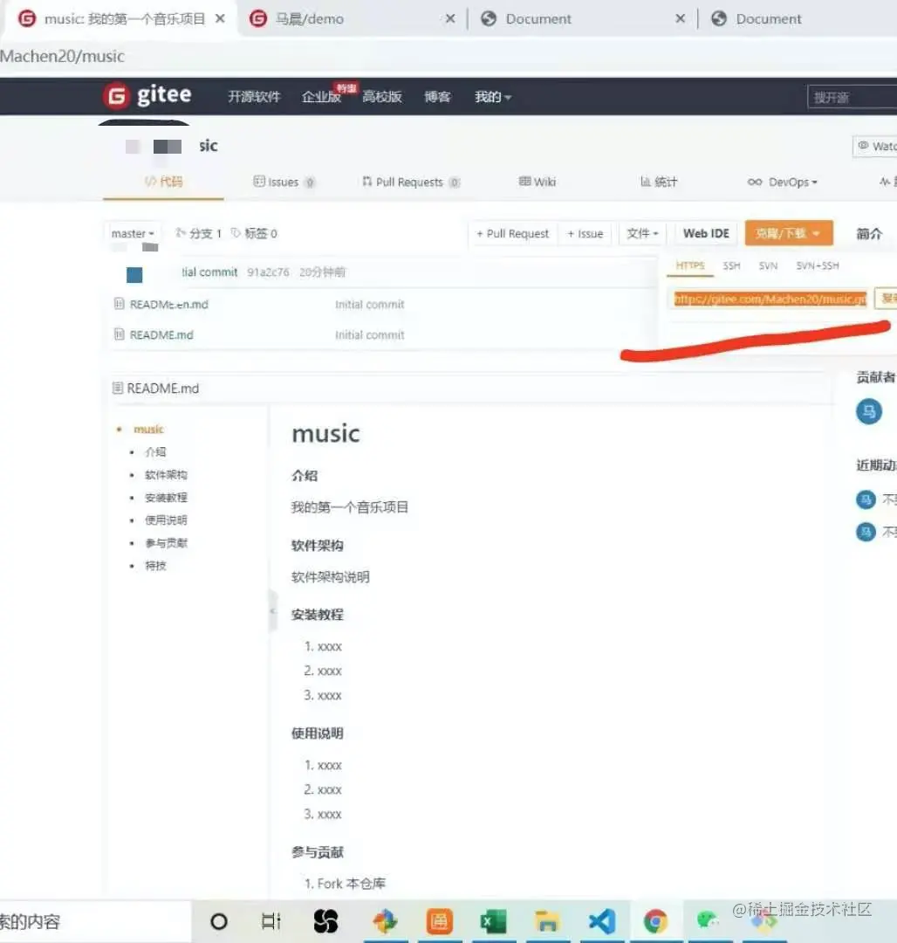This screenshot has width=897, height=943.
Task: Click the + Issue button
Action: (585, 233)
